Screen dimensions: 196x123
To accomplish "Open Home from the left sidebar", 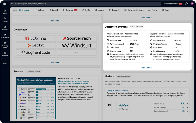I will (x=5, y=11).
